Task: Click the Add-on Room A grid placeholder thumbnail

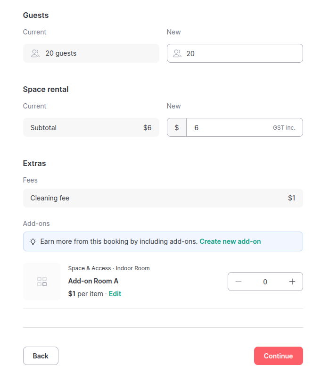Action: [42, 282]
